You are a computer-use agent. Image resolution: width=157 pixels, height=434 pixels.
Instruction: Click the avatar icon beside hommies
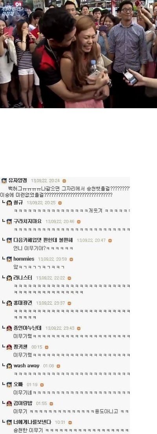click(x=9, y=259)
